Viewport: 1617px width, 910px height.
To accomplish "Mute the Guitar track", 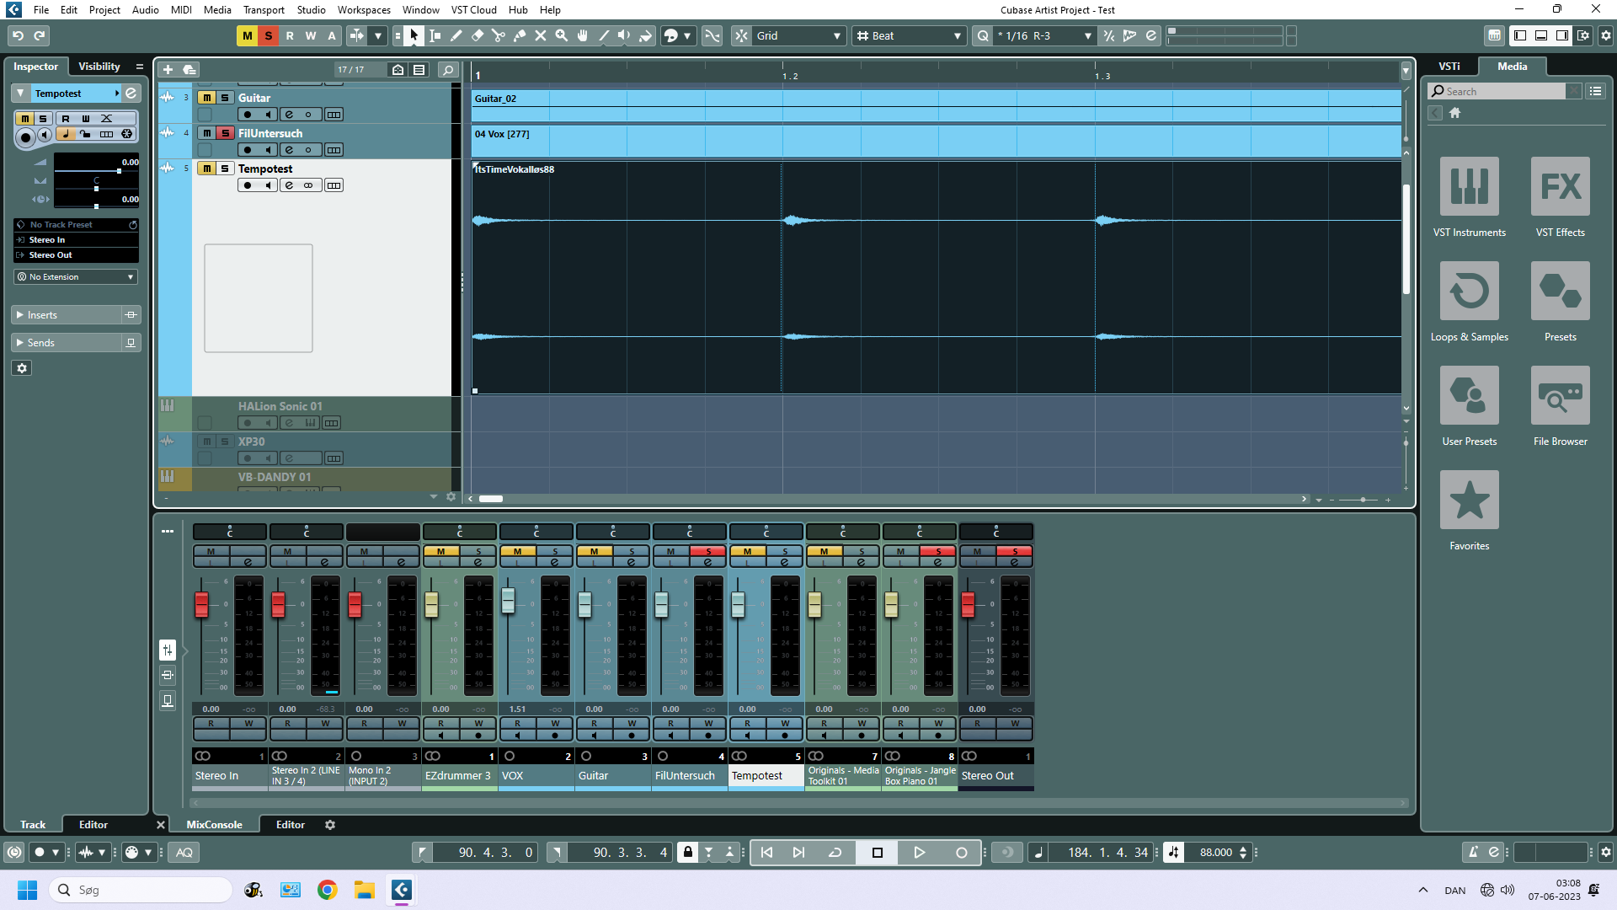I will tap(206, 98).
